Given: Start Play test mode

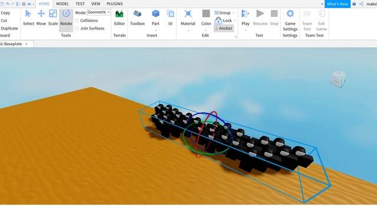Looking at the screenshot, I should [x=245, y=18].
